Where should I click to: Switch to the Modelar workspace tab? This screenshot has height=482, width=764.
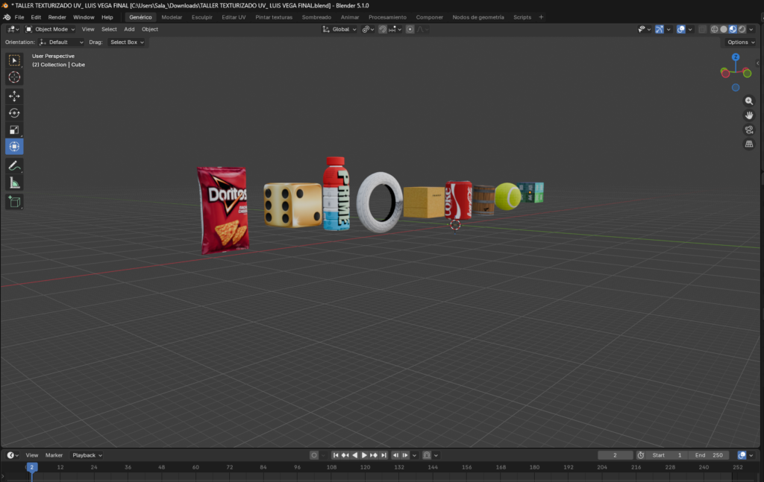click(172, 17)
